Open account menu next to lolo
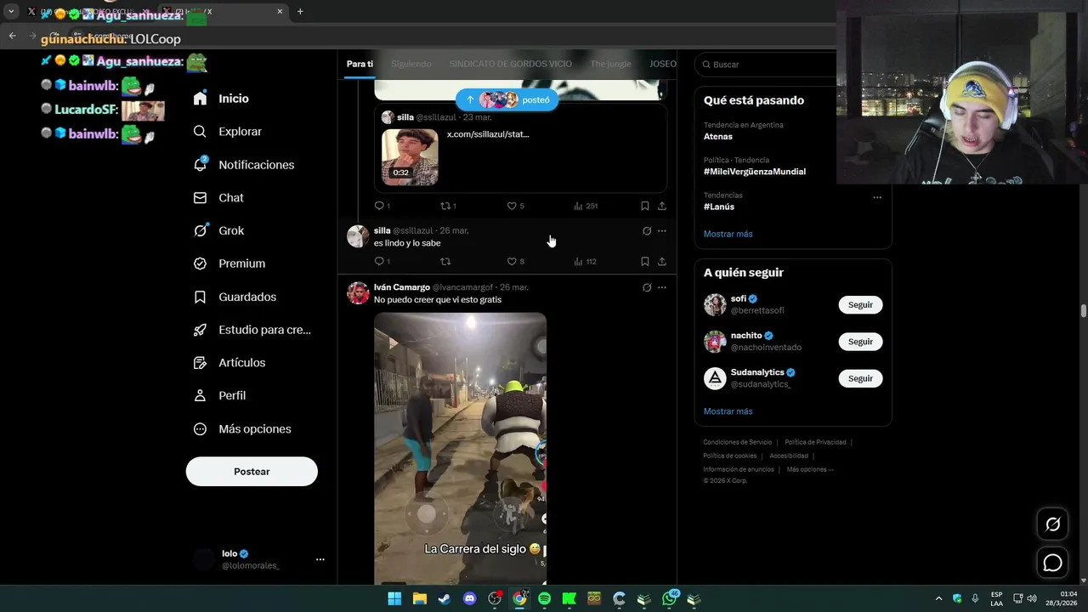The image size is (1088, 612). coord(320,559)
